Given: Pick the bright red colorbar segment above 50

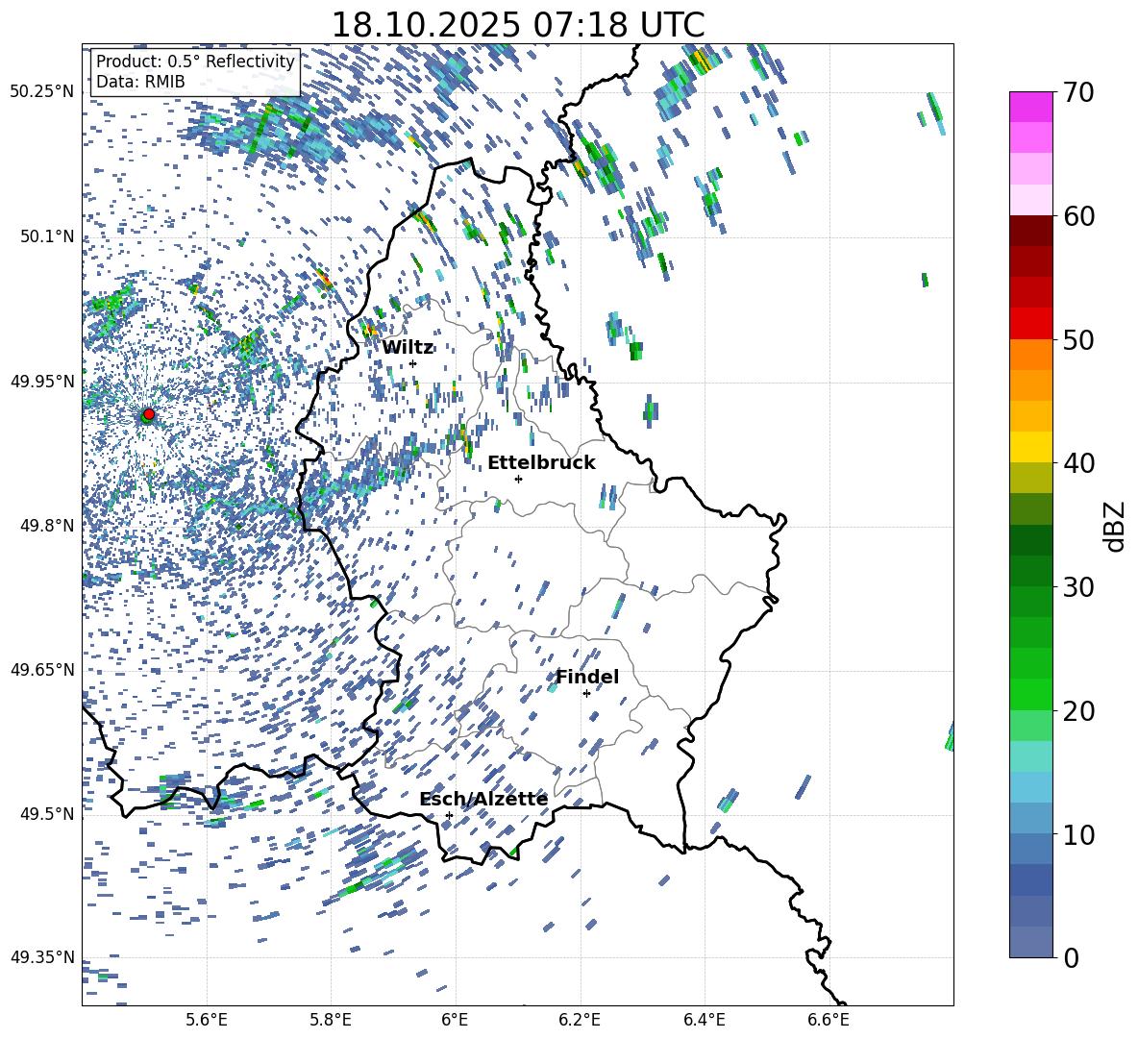Looking at the screenshot, I should pos(1031,324).
